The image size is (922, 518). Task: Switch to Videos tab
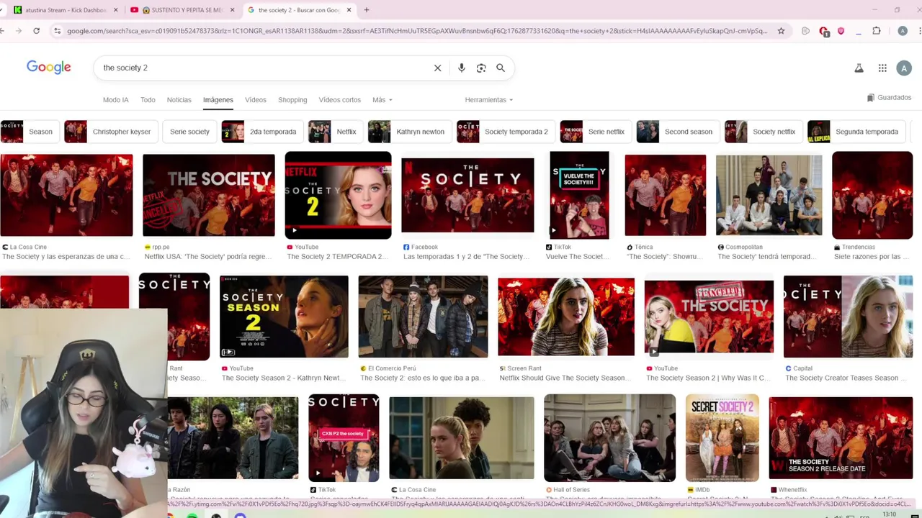256,100
